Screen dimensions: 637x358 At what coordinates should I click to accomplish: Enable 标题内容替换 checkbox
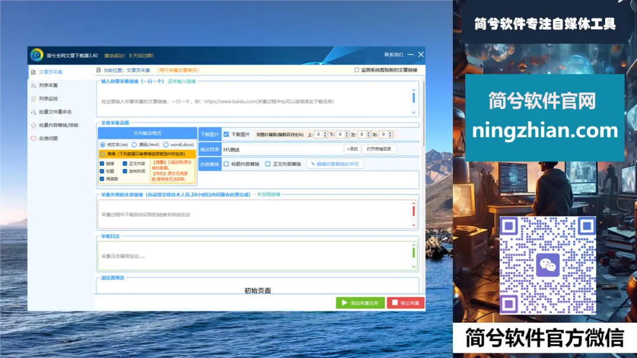point(226,164)
